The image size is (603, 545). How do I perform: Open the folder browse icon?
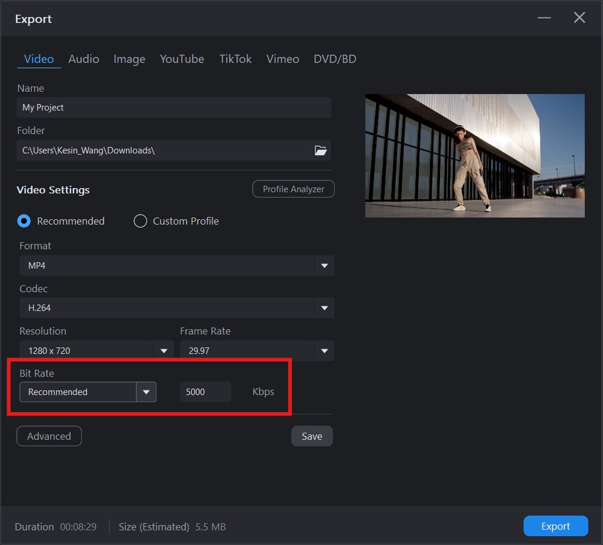tap(321, 151)
